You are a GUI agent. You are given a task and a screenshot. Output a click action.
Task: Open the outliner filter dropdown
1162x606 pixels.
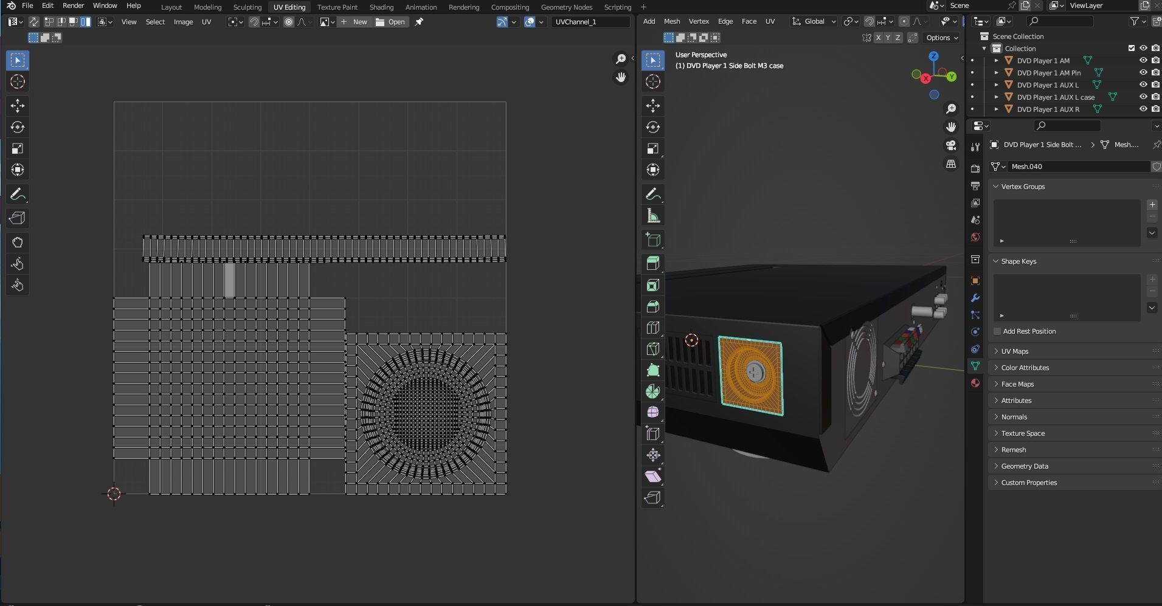[1137, 21]
